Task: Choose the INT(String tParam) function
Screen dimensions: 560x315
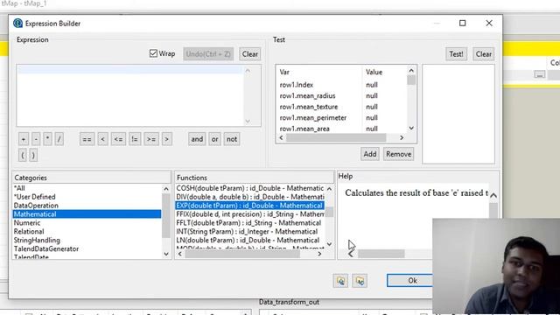Action: click(x=250, y=231)
